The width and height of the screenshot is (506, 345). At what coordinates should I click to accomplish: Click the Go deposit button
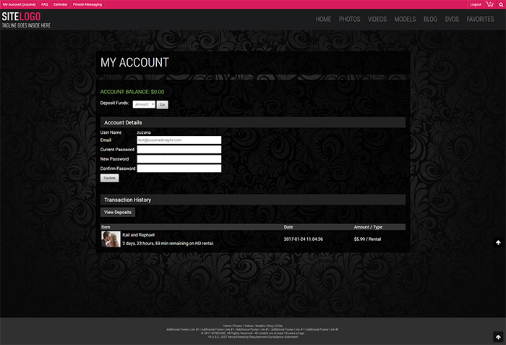163,105
